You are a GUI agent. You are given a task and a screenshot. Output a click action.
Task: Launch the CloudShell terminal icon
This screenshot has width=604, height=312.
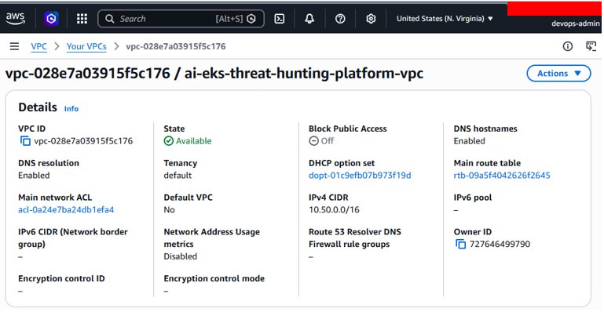point(280,19)
